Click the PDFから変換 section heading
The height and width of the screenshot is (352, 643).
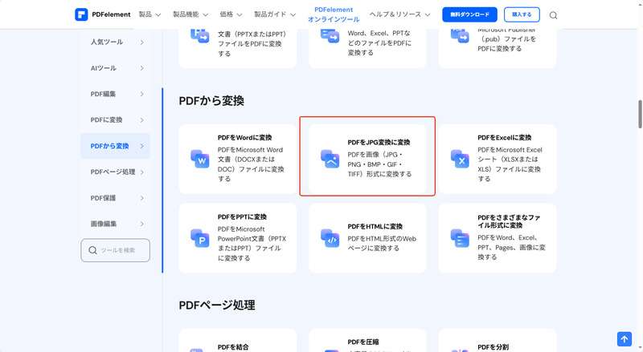click(211, 101)
